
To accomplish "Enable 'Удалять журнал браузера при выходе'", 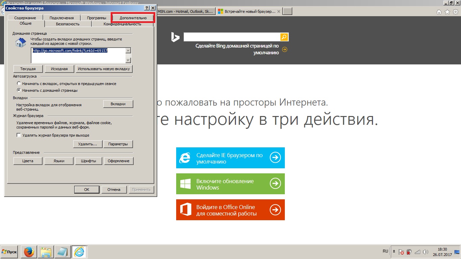I will point(19,135).
